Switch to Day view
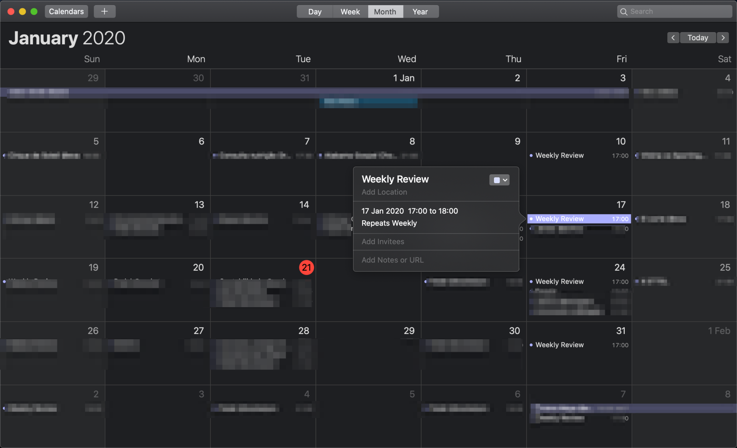Viewport: 737px width, 448px height. coord(315,12)
